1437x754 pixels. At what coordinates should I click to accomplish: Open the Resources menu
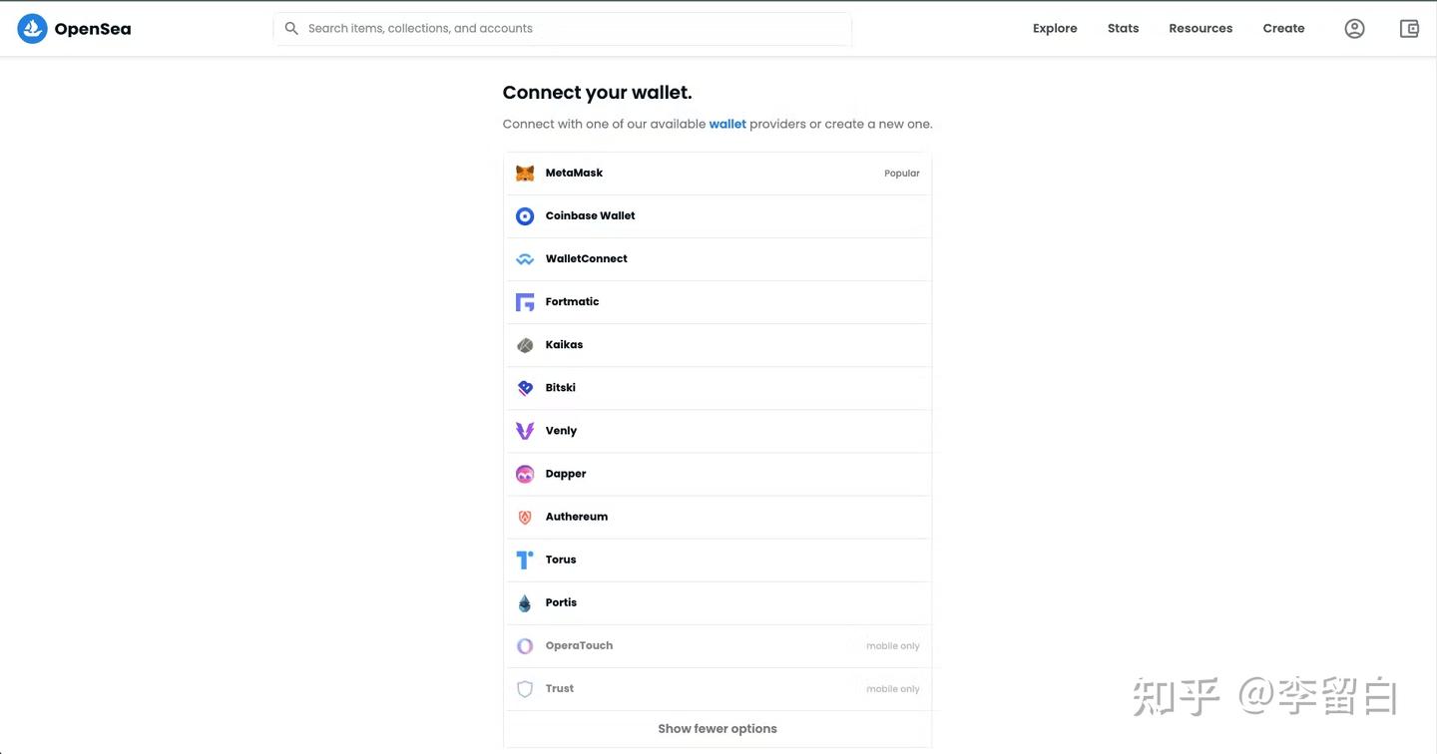pos(1200,28)
